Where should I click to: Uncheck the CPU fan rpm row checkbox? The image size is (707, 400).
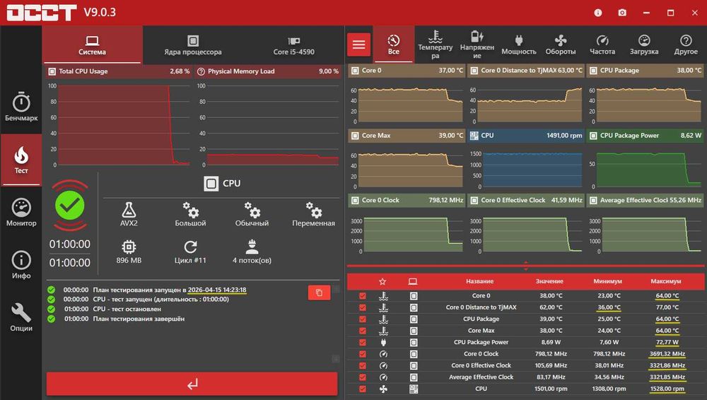pyautogui.click(x=363, y=389)
